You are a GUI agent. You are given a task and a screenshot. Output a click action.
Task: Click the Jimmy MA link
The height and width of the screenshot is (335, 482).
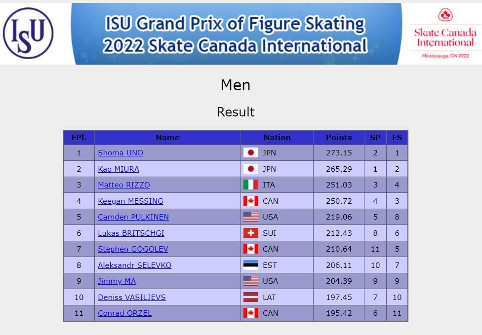tap(117, 281)
